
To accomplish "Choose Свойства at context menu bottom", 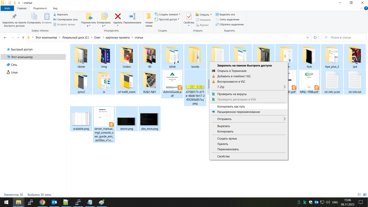I will pos(249,156).
